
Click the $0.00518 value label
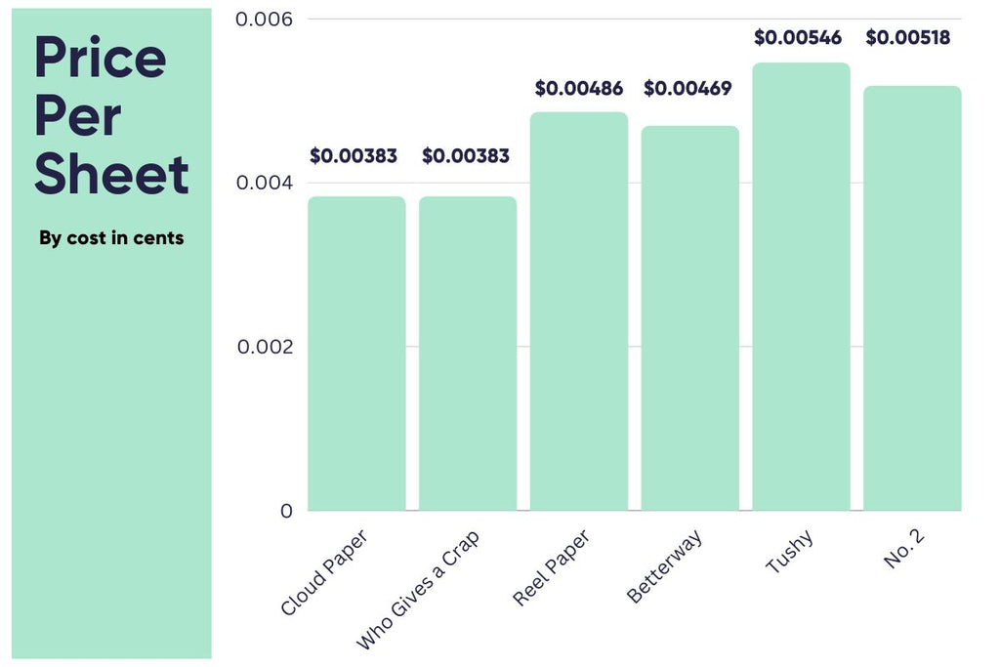pos(908,38)
